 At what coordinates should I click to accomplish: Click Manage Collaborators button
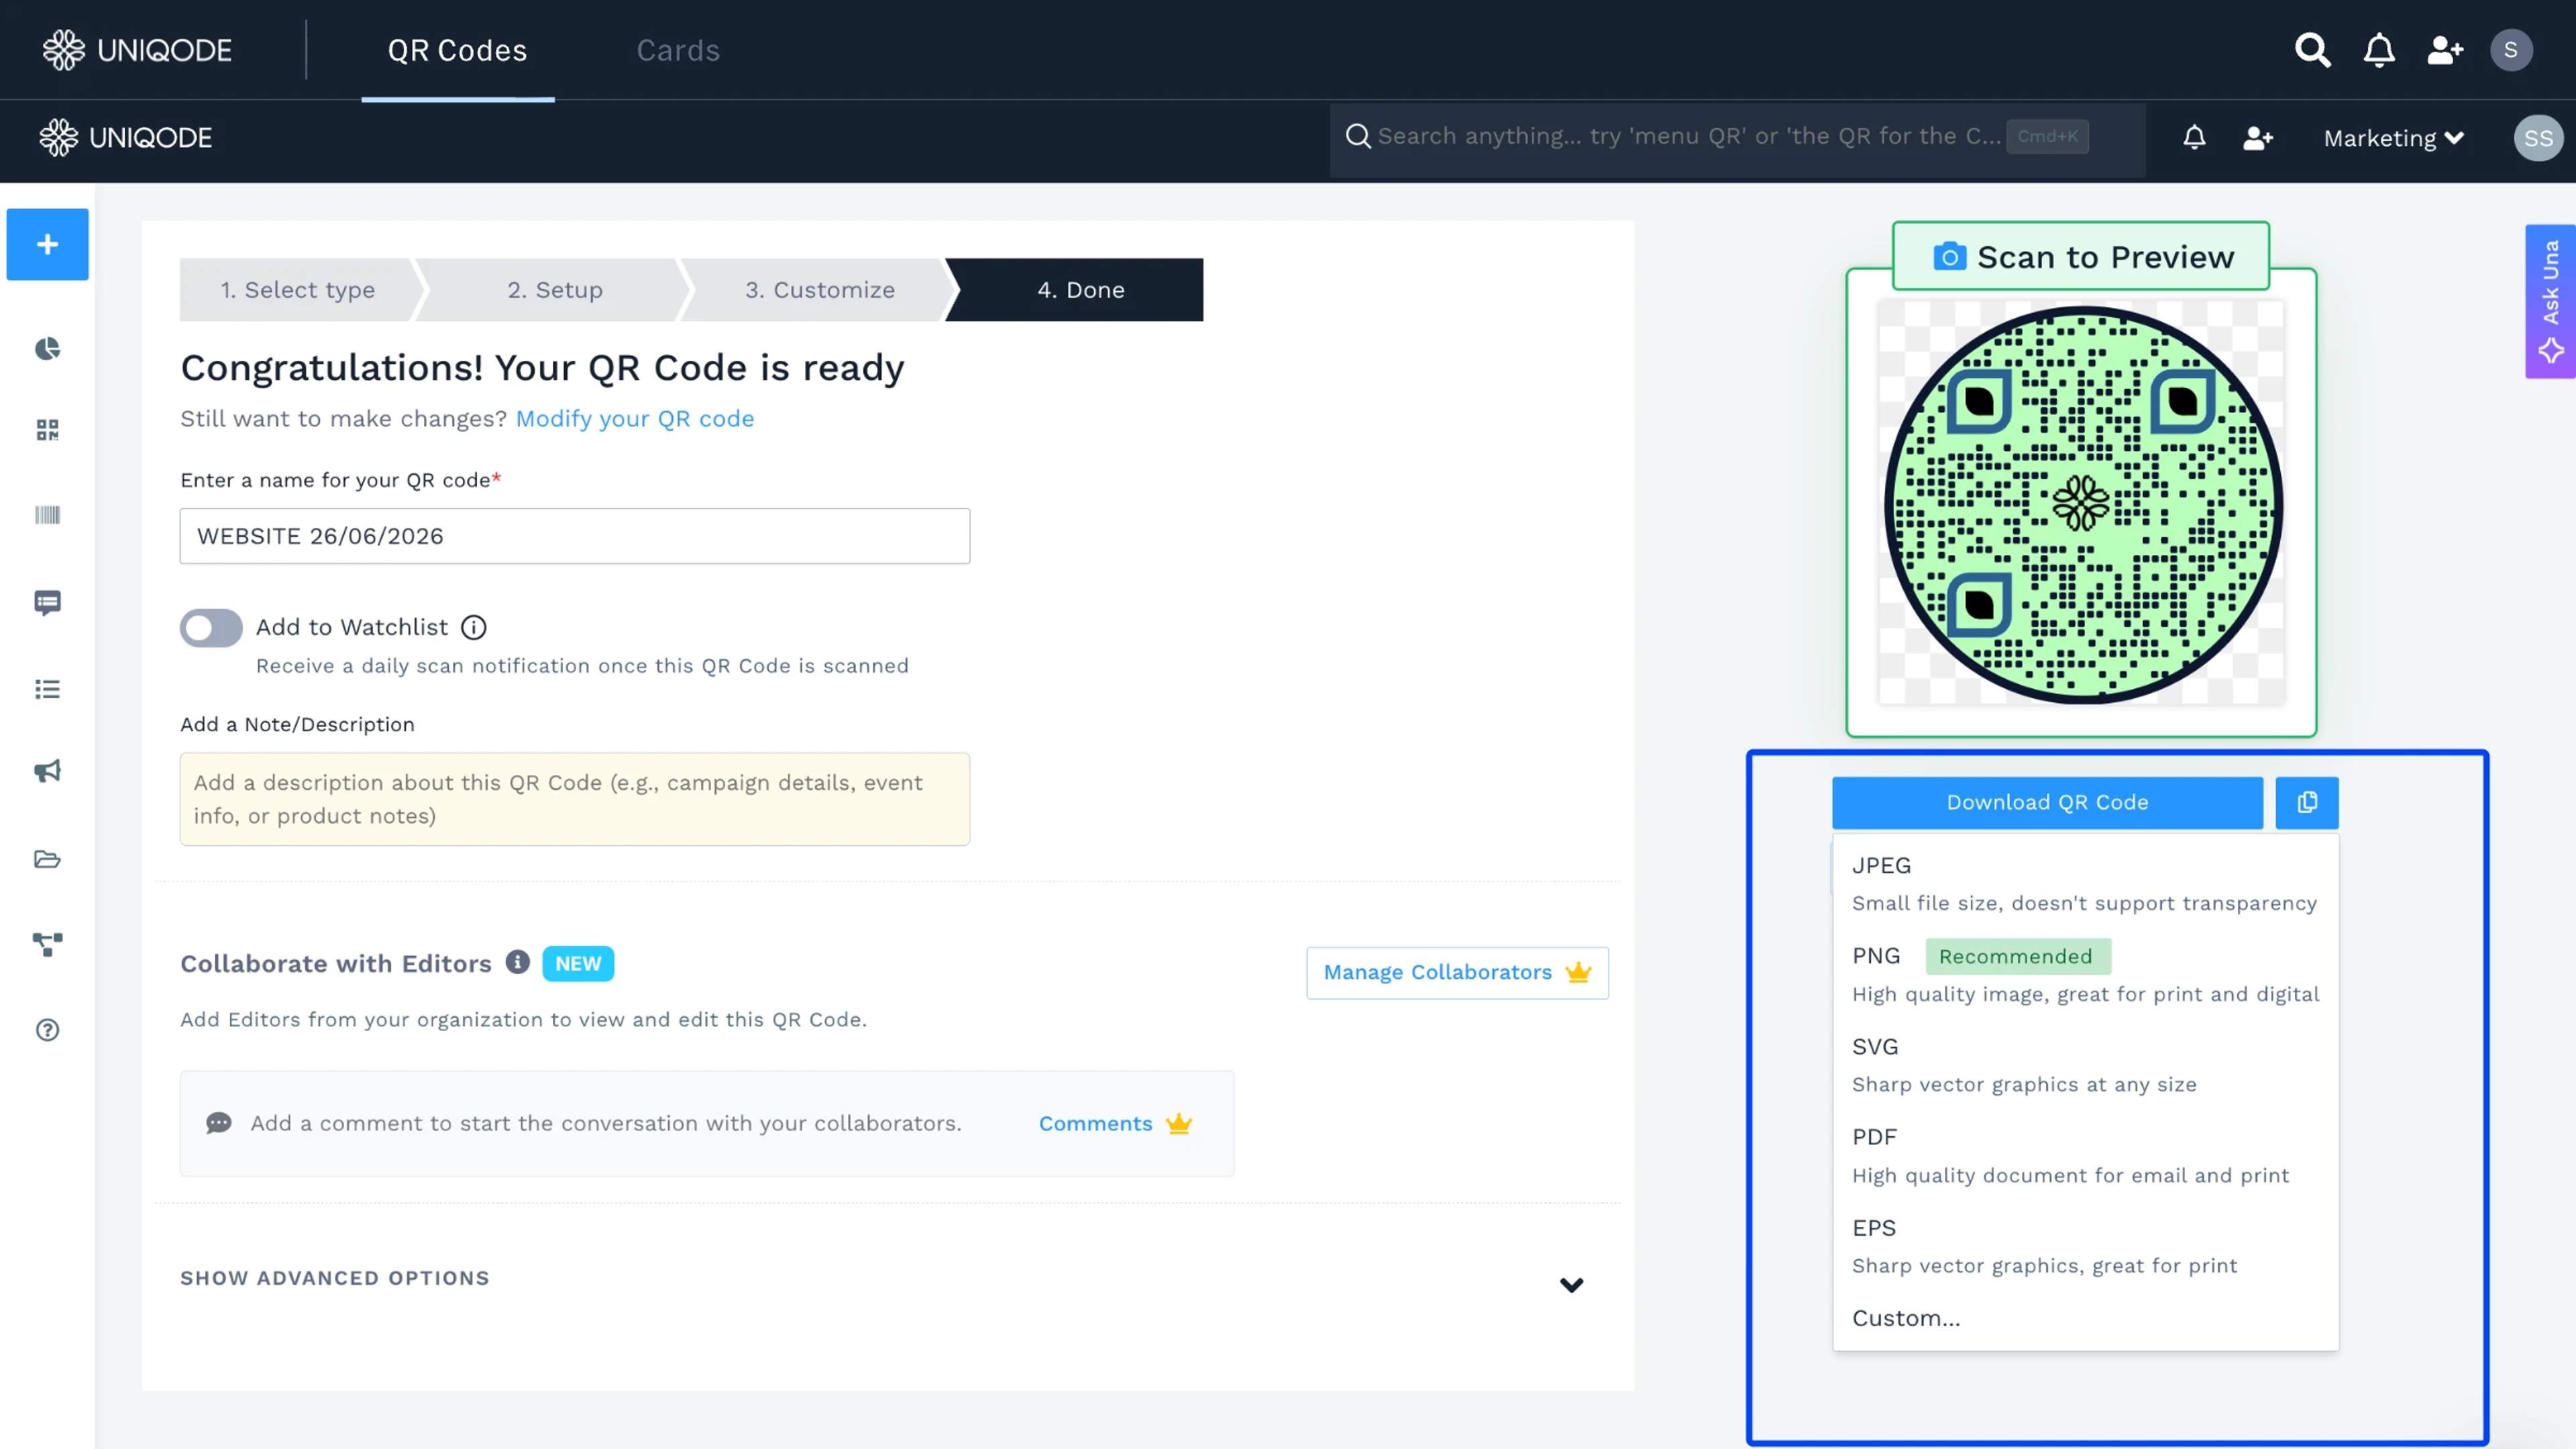(1457, 973)
